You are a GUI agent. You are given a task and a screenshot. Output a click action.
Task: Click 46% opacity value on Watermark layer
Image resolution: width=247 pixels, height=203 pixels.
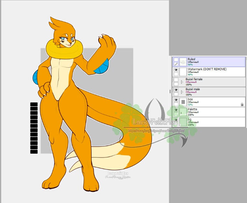click(190, 75)
